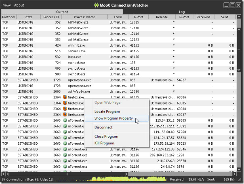Sort by the State column header
Image resolution: width=244 pixels, height=184 pixels.
click(28, 17)
